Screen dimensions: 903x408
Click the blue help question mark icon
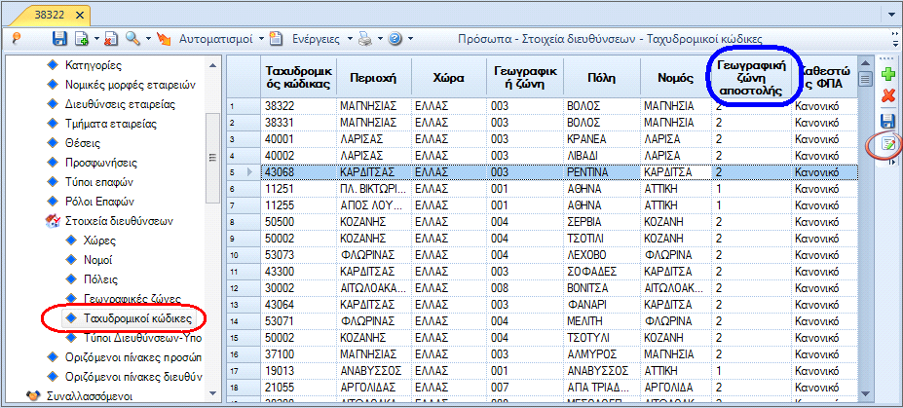pyautogui.click(x=395, y=39)
